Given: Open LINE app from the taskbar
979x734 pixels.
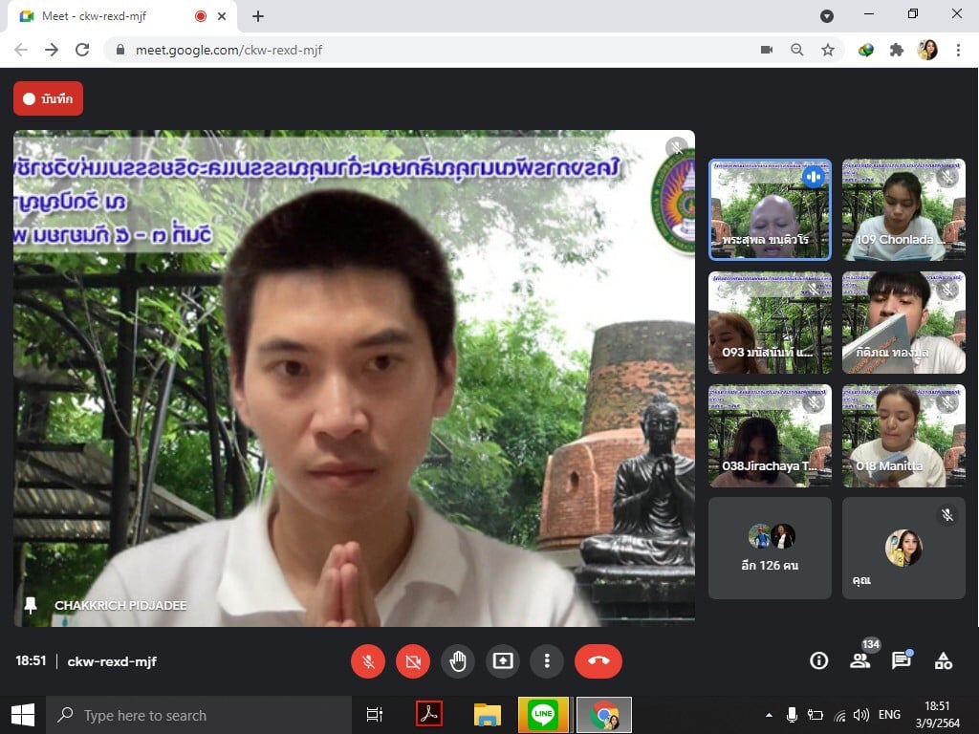Looking at the screenshot, I should pyautogui.click(x=543, y=715).
